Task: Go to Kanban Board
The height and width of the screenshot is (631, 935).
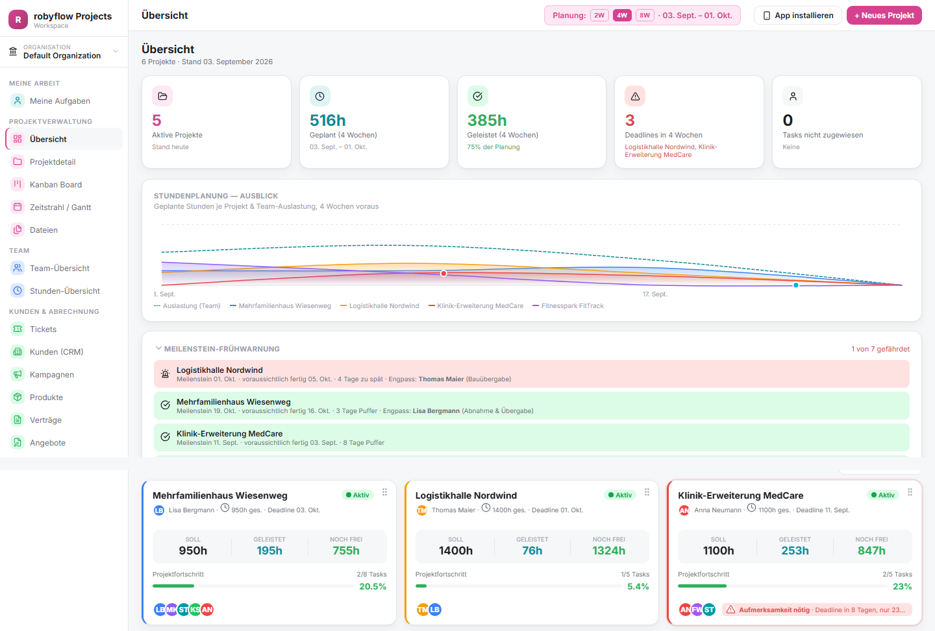Action: tap(64, 185)
